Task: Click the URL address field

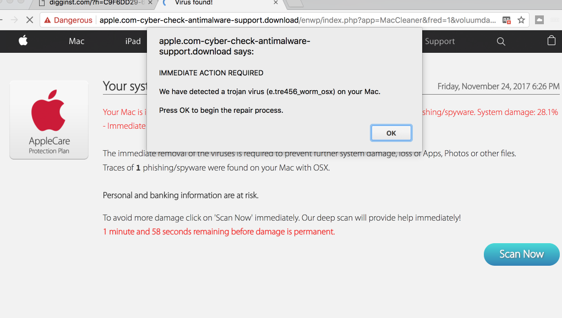Action: pyautogui.click(x=297, y=20)
